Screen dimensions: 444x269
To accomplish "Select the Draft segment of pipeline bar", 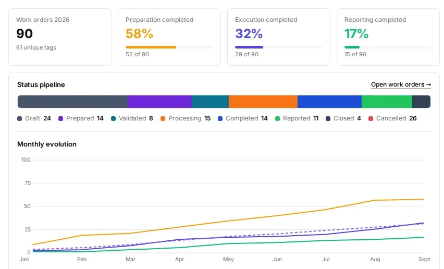I will [x=72, y=102].
